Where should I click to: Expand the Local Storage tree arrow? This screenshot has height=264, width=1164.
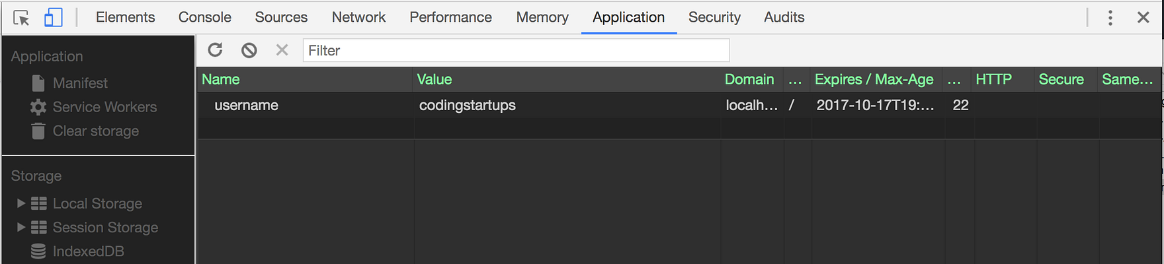point(21,203)
